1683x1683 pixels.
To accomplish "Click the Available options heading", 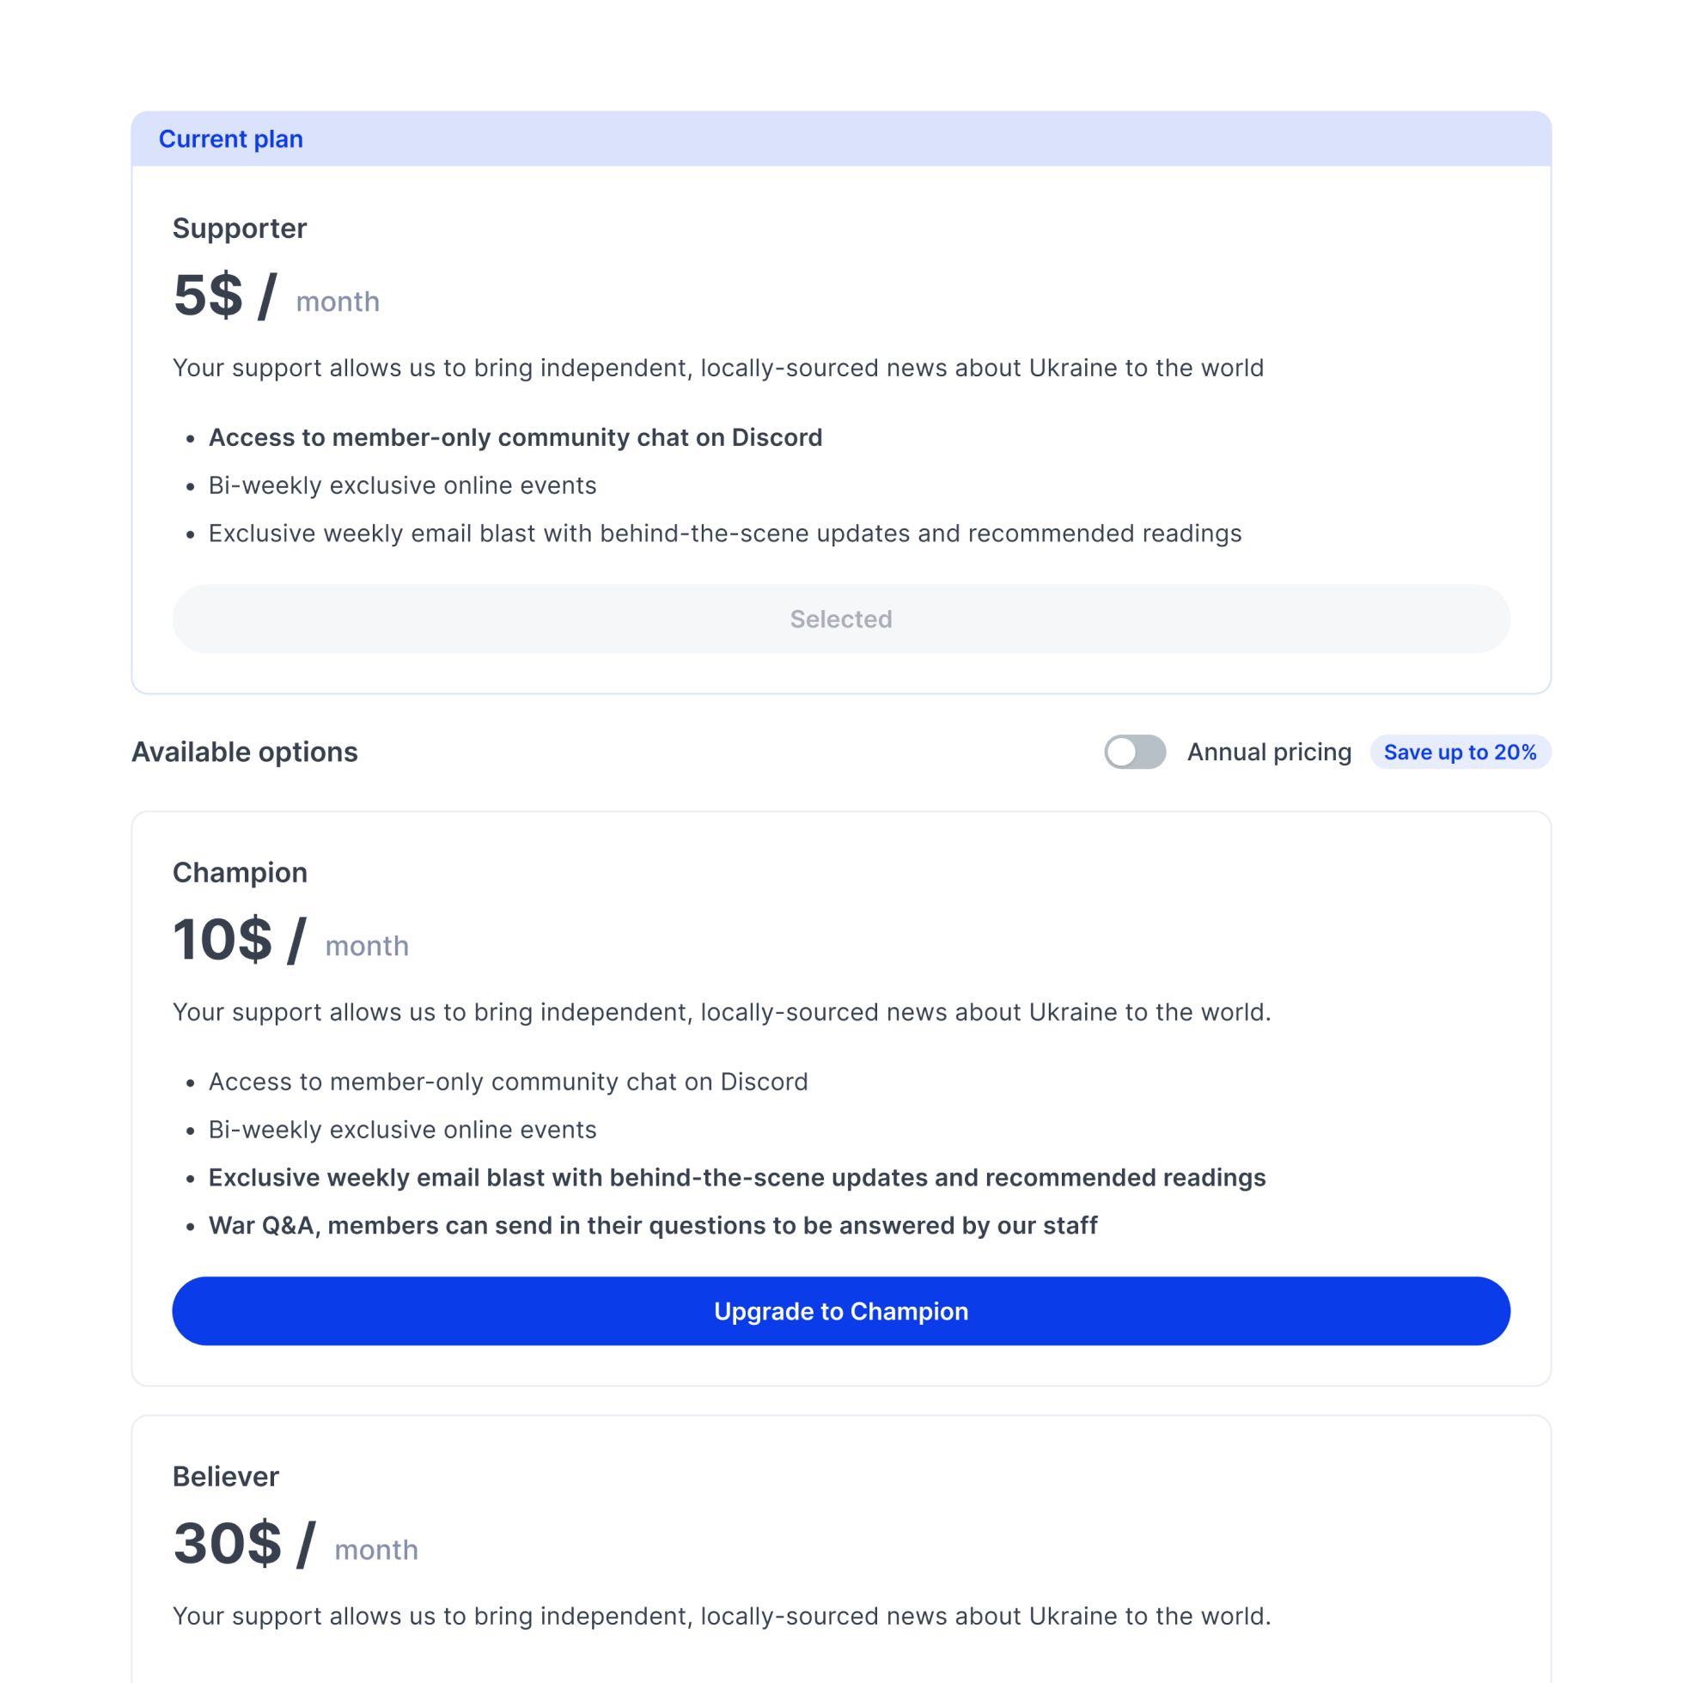I will 245,752.
